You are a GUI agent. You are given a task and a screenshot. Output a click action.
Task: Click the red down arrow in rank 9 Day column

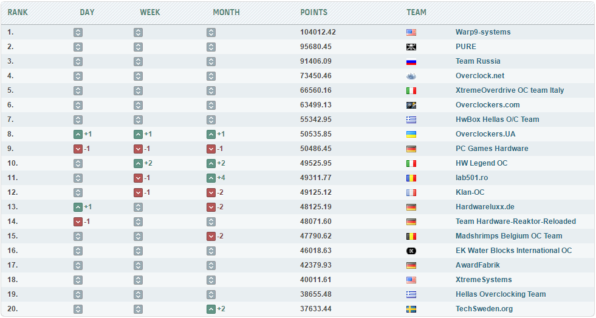point(78,149)
